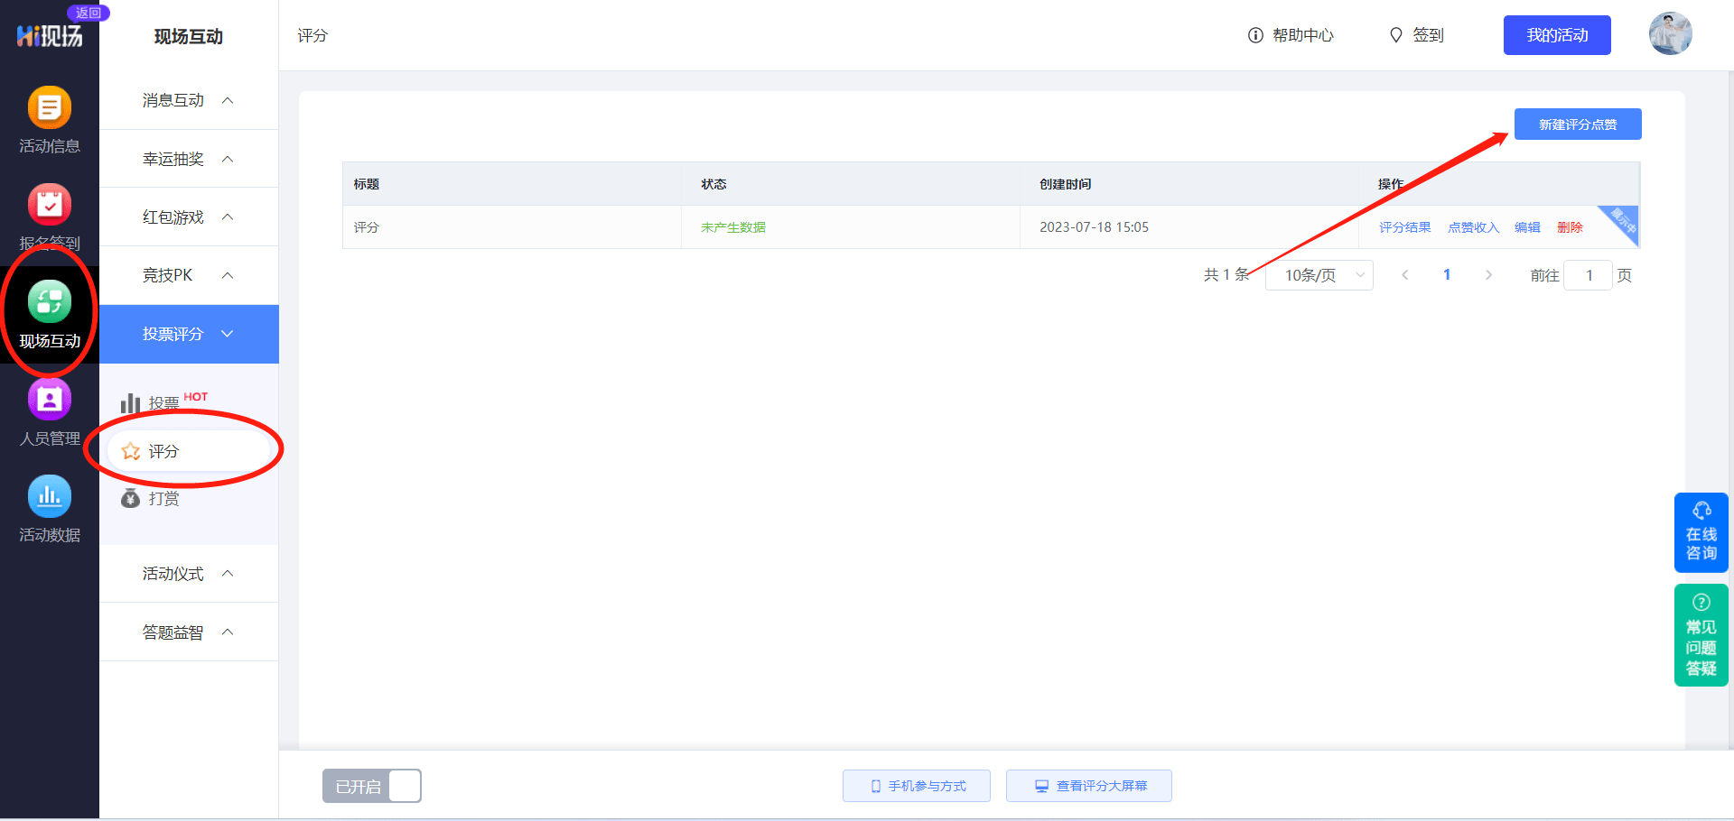Click the user avatar picture
The image size is (1734, 821).
(x=1670, y=34)
